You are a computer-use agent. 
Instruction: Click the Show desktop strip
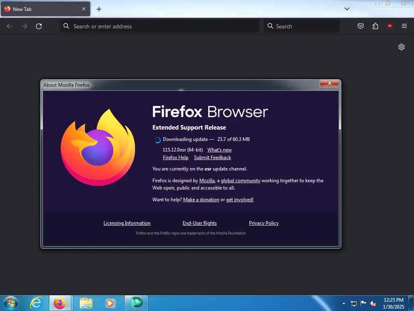[411, 303]
